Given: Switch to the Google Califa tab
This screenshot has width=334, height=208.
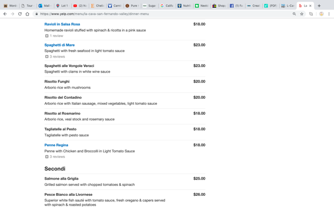Looking at the screenshot, I should [167, 6].
